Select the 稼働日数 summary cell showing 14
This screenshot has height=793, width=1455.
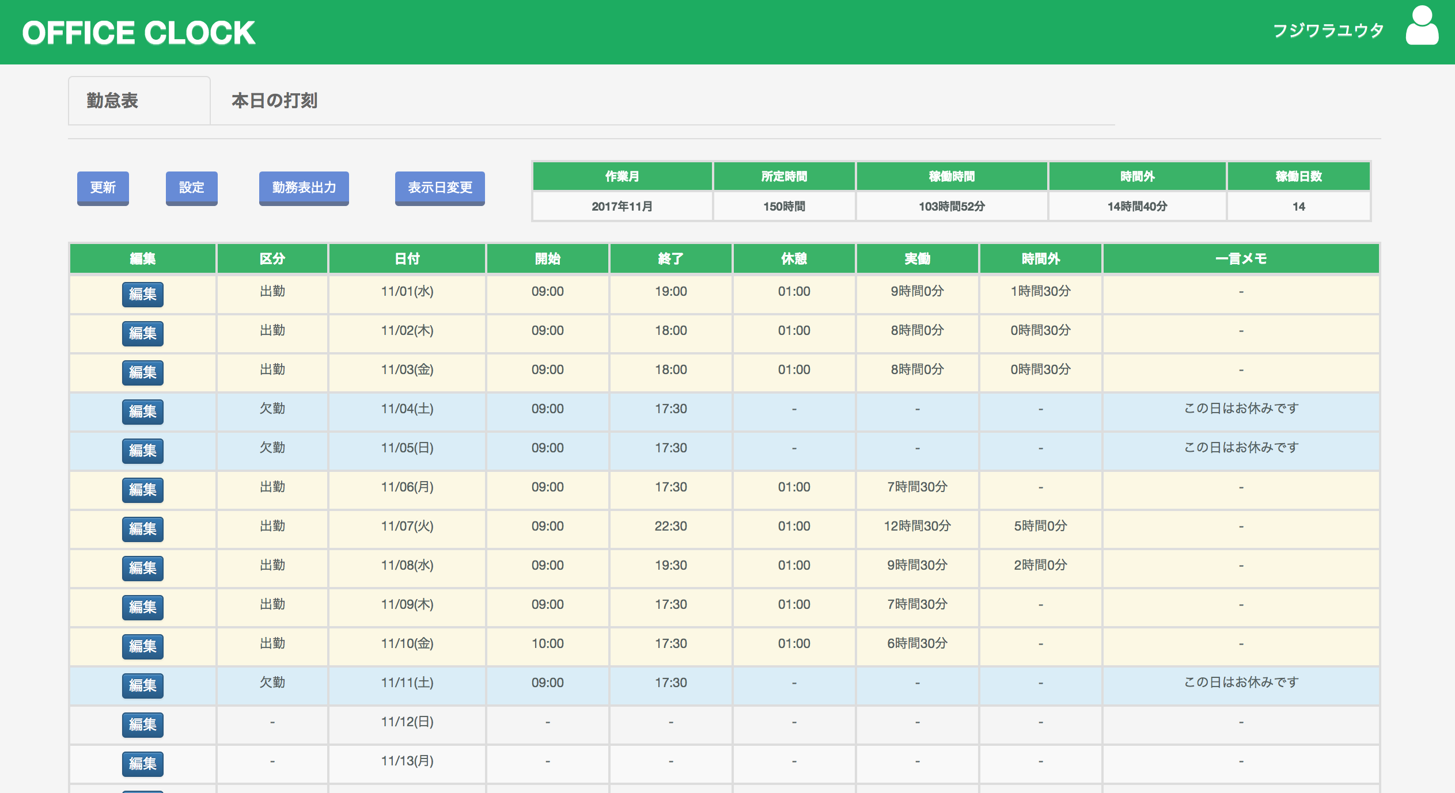point(1298,206)
